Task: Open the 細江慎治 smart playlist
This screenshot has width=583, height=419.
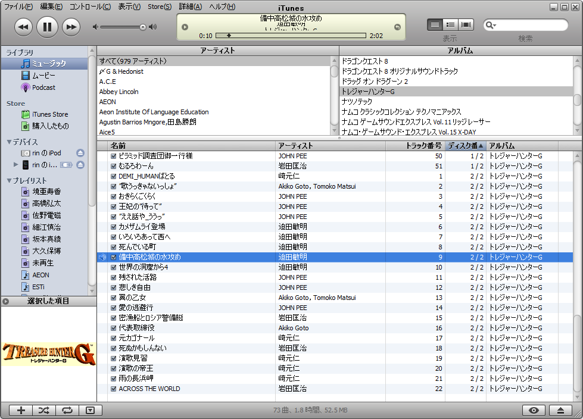Action: pos(44,227)
